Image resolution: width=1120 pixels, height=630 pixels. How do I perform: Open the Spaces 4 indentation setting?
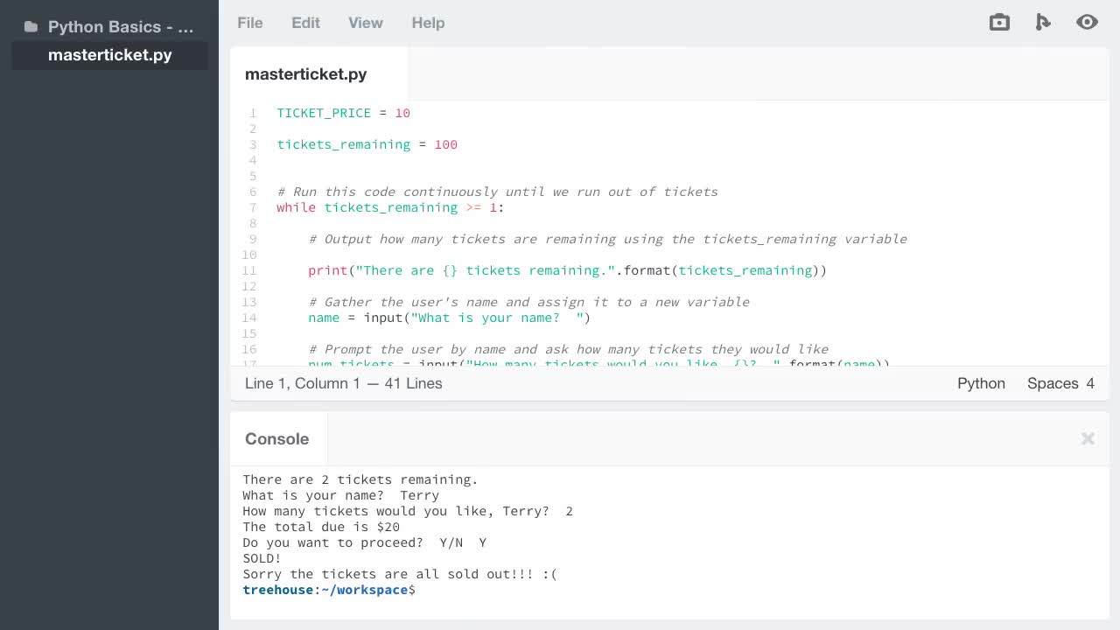click(1060, 383)
